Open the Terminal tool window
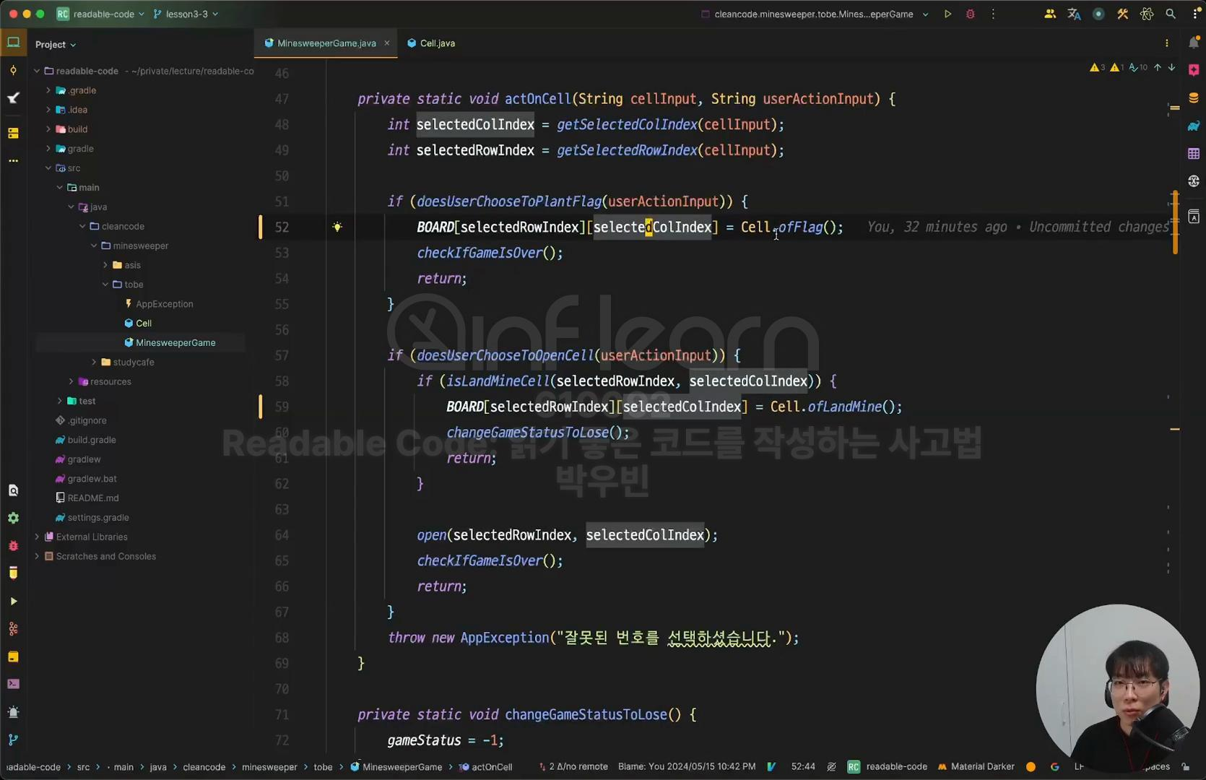 (x=13, y=684)
